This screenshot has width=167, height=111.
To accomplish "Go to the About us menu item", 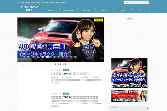I will click(x=104, y=11).
